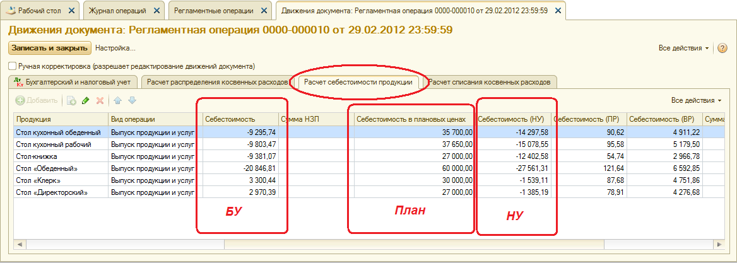Image resolution: width=737 pixels, height=263 pixels.
Task: Click the cell with value -1 385,19
Action: [513, 192]
